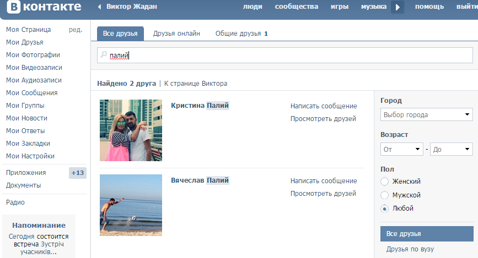Select the Мужской gender radio button
Screen dimensions: 478x258
point(384,195)
